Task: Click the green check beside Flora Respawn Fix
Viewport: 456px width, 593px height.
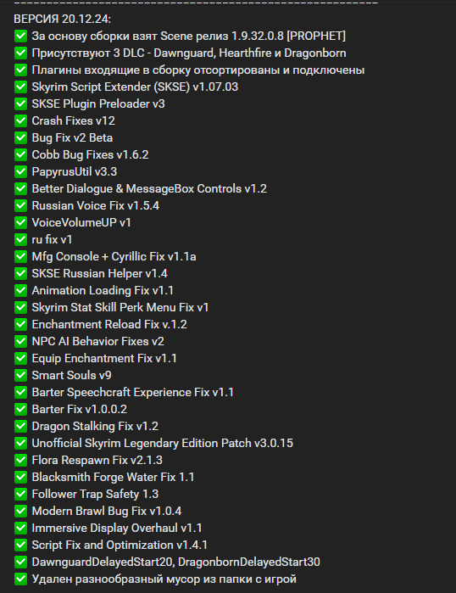Action: click(x=21, y=460)
